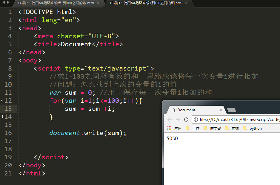Switch to the 14-例2 for loop HTML tab
Screen dimensions: 280x185
[x=56, y=3]
